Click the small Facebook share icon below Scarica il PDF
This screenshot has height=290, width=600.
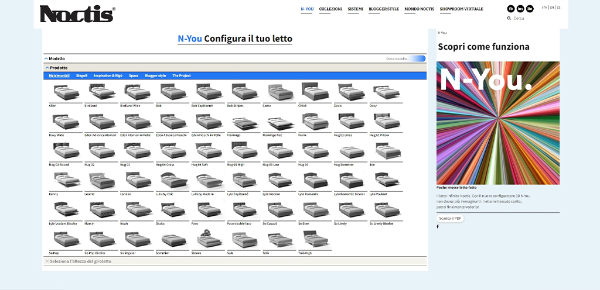438,227
